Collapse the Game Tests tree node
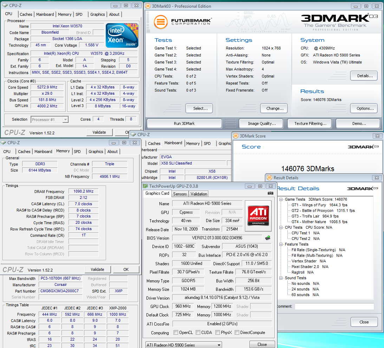 click(x=281, y=199)
